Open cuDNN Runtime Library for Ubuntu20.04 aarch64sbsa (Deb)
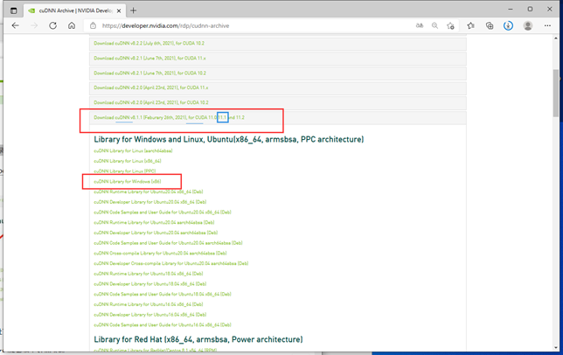This screenshot has width=563, height=355. pyautogui.click(x=154, y=222)
